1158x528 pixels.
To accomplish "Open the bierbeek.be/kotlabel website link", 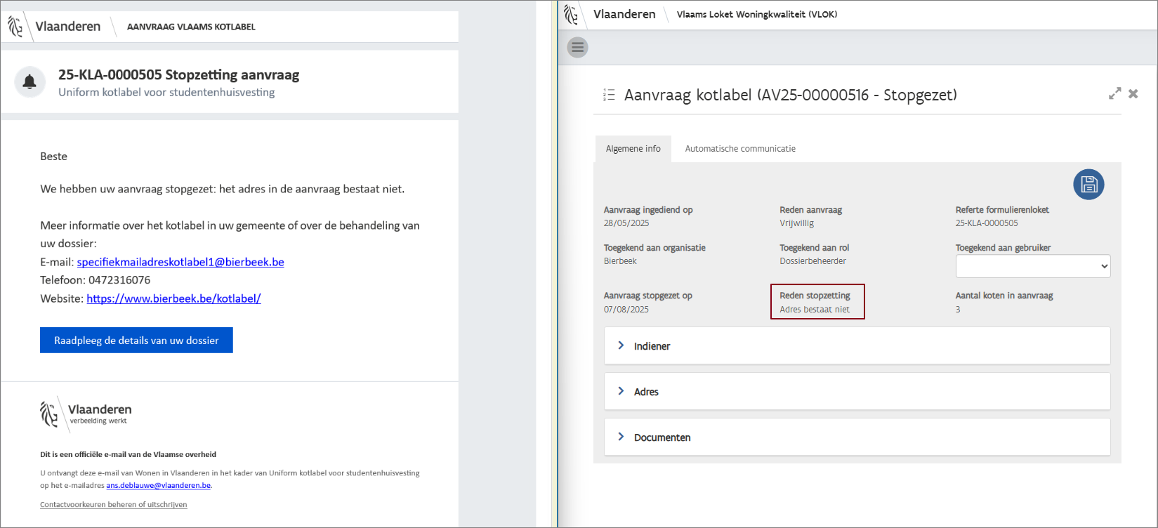I will tap(173, 298).
